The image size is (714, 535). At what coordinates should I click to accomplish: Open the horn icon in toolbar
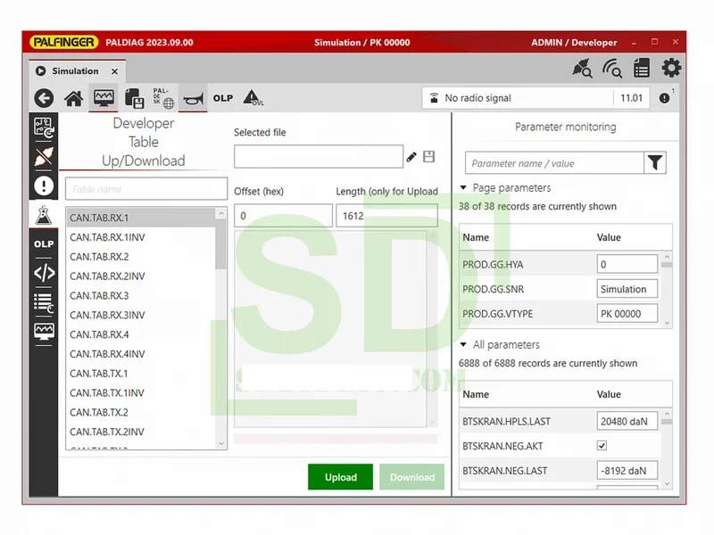(x=193, y=98)
